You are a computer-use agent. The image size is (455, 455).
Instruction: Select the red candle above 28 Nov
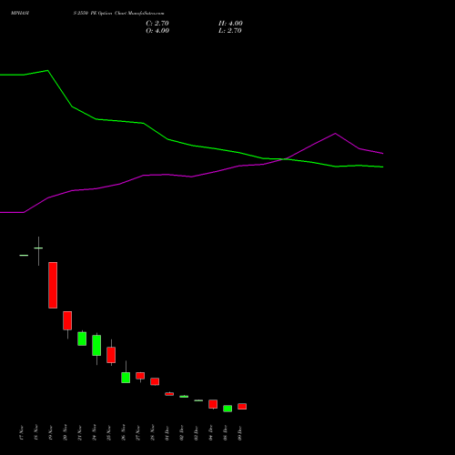point(155,381)
